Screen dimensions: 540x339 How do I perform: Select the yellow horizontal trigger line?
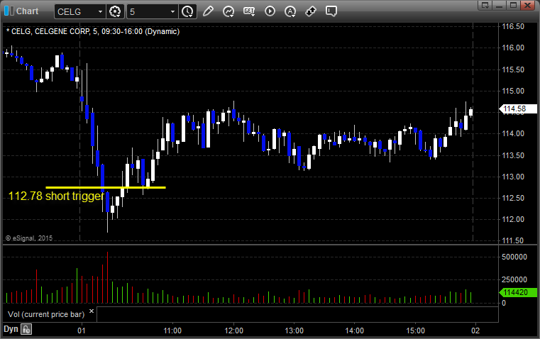point(106,187)
